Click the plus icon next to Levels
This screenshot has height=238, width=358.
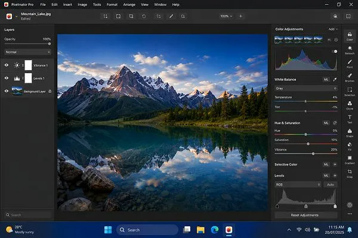click(x=335, y=176)
